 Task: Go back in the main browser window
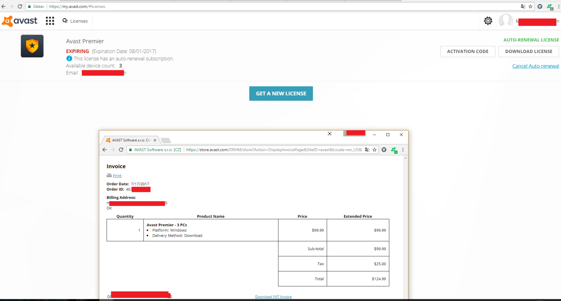[3, 6]
